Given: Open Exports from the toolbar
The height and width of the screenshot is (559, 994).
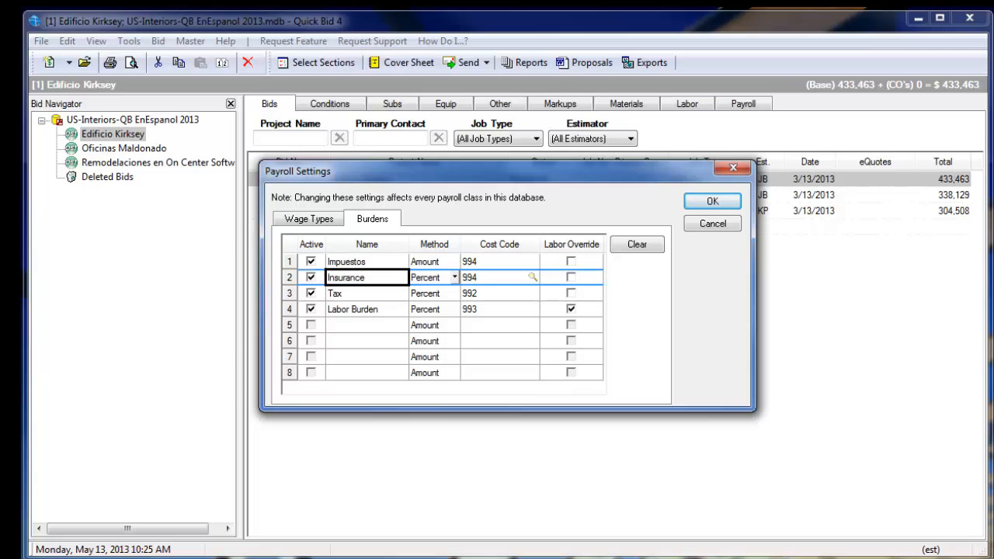Looking at the screenshot, I should pyautogui.click(x=645, y=63).
